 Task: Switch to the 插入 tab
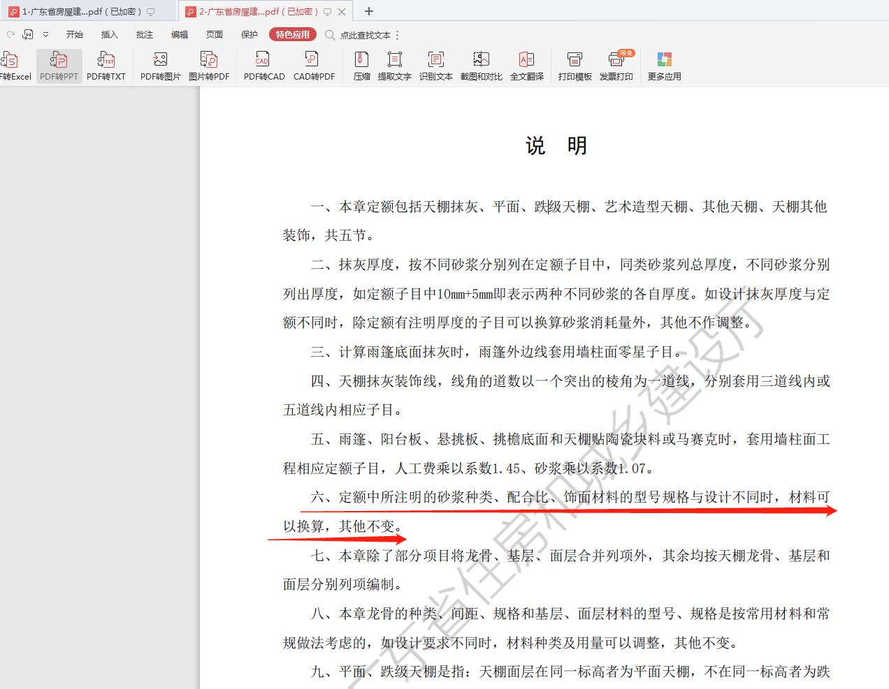pos(110,34)
